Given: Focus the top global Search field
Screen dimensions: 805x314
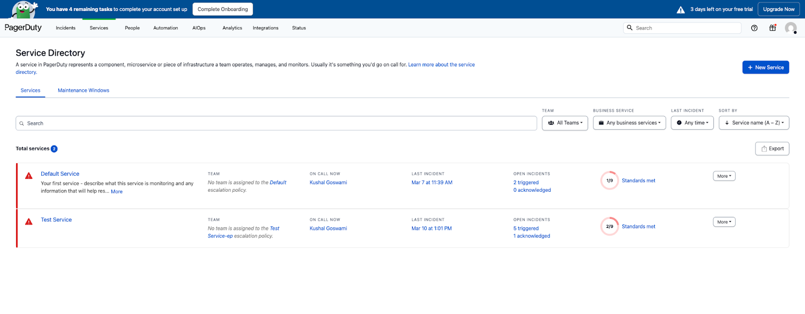Looking at the screenshot, I should [x=682, y=28].
